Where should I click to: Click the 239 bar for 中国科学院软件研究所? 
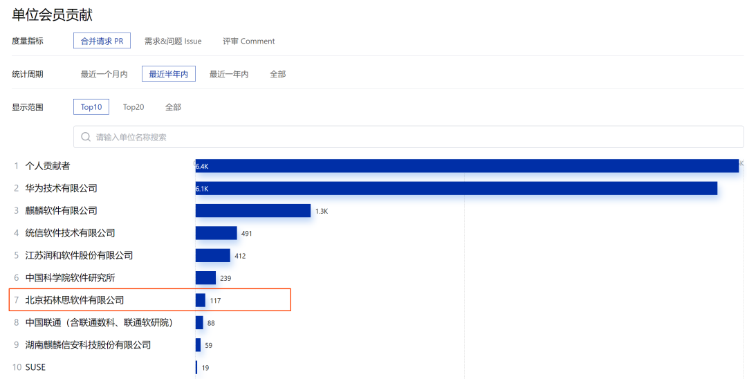coord(206,277)
